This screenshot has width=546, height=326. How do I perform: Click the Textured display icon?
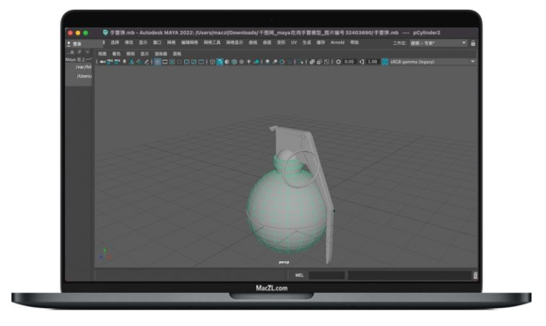pyautogui.click(x=241, y=62)
